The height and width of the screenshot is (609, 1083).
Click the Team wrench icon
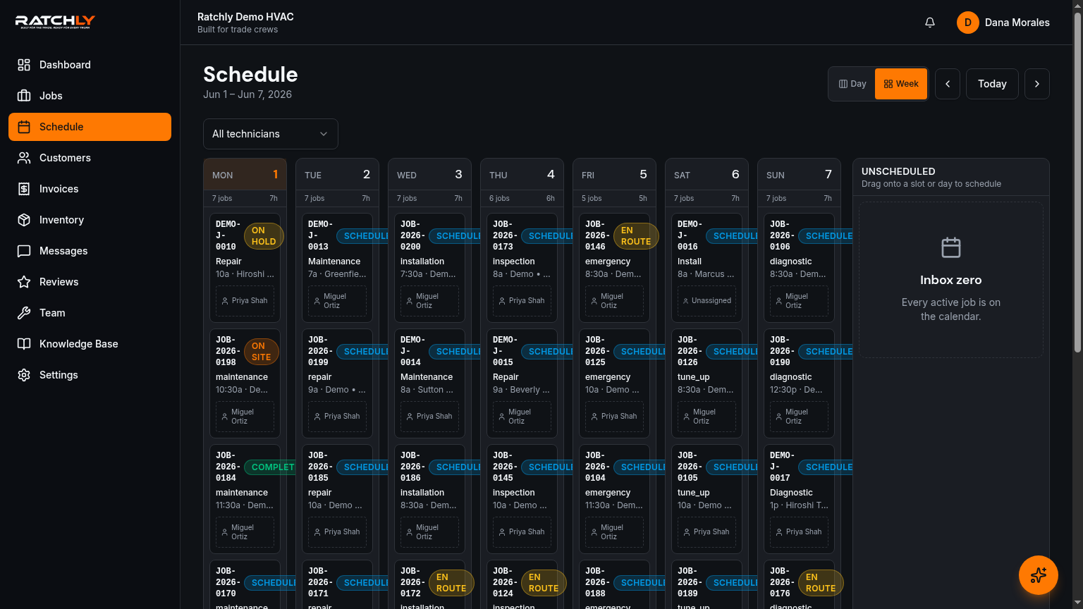click(24, 313)
